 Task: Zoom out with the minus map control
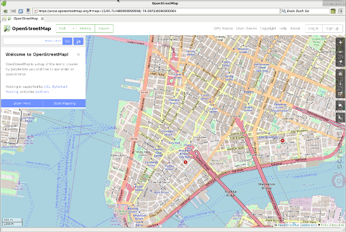340,52
